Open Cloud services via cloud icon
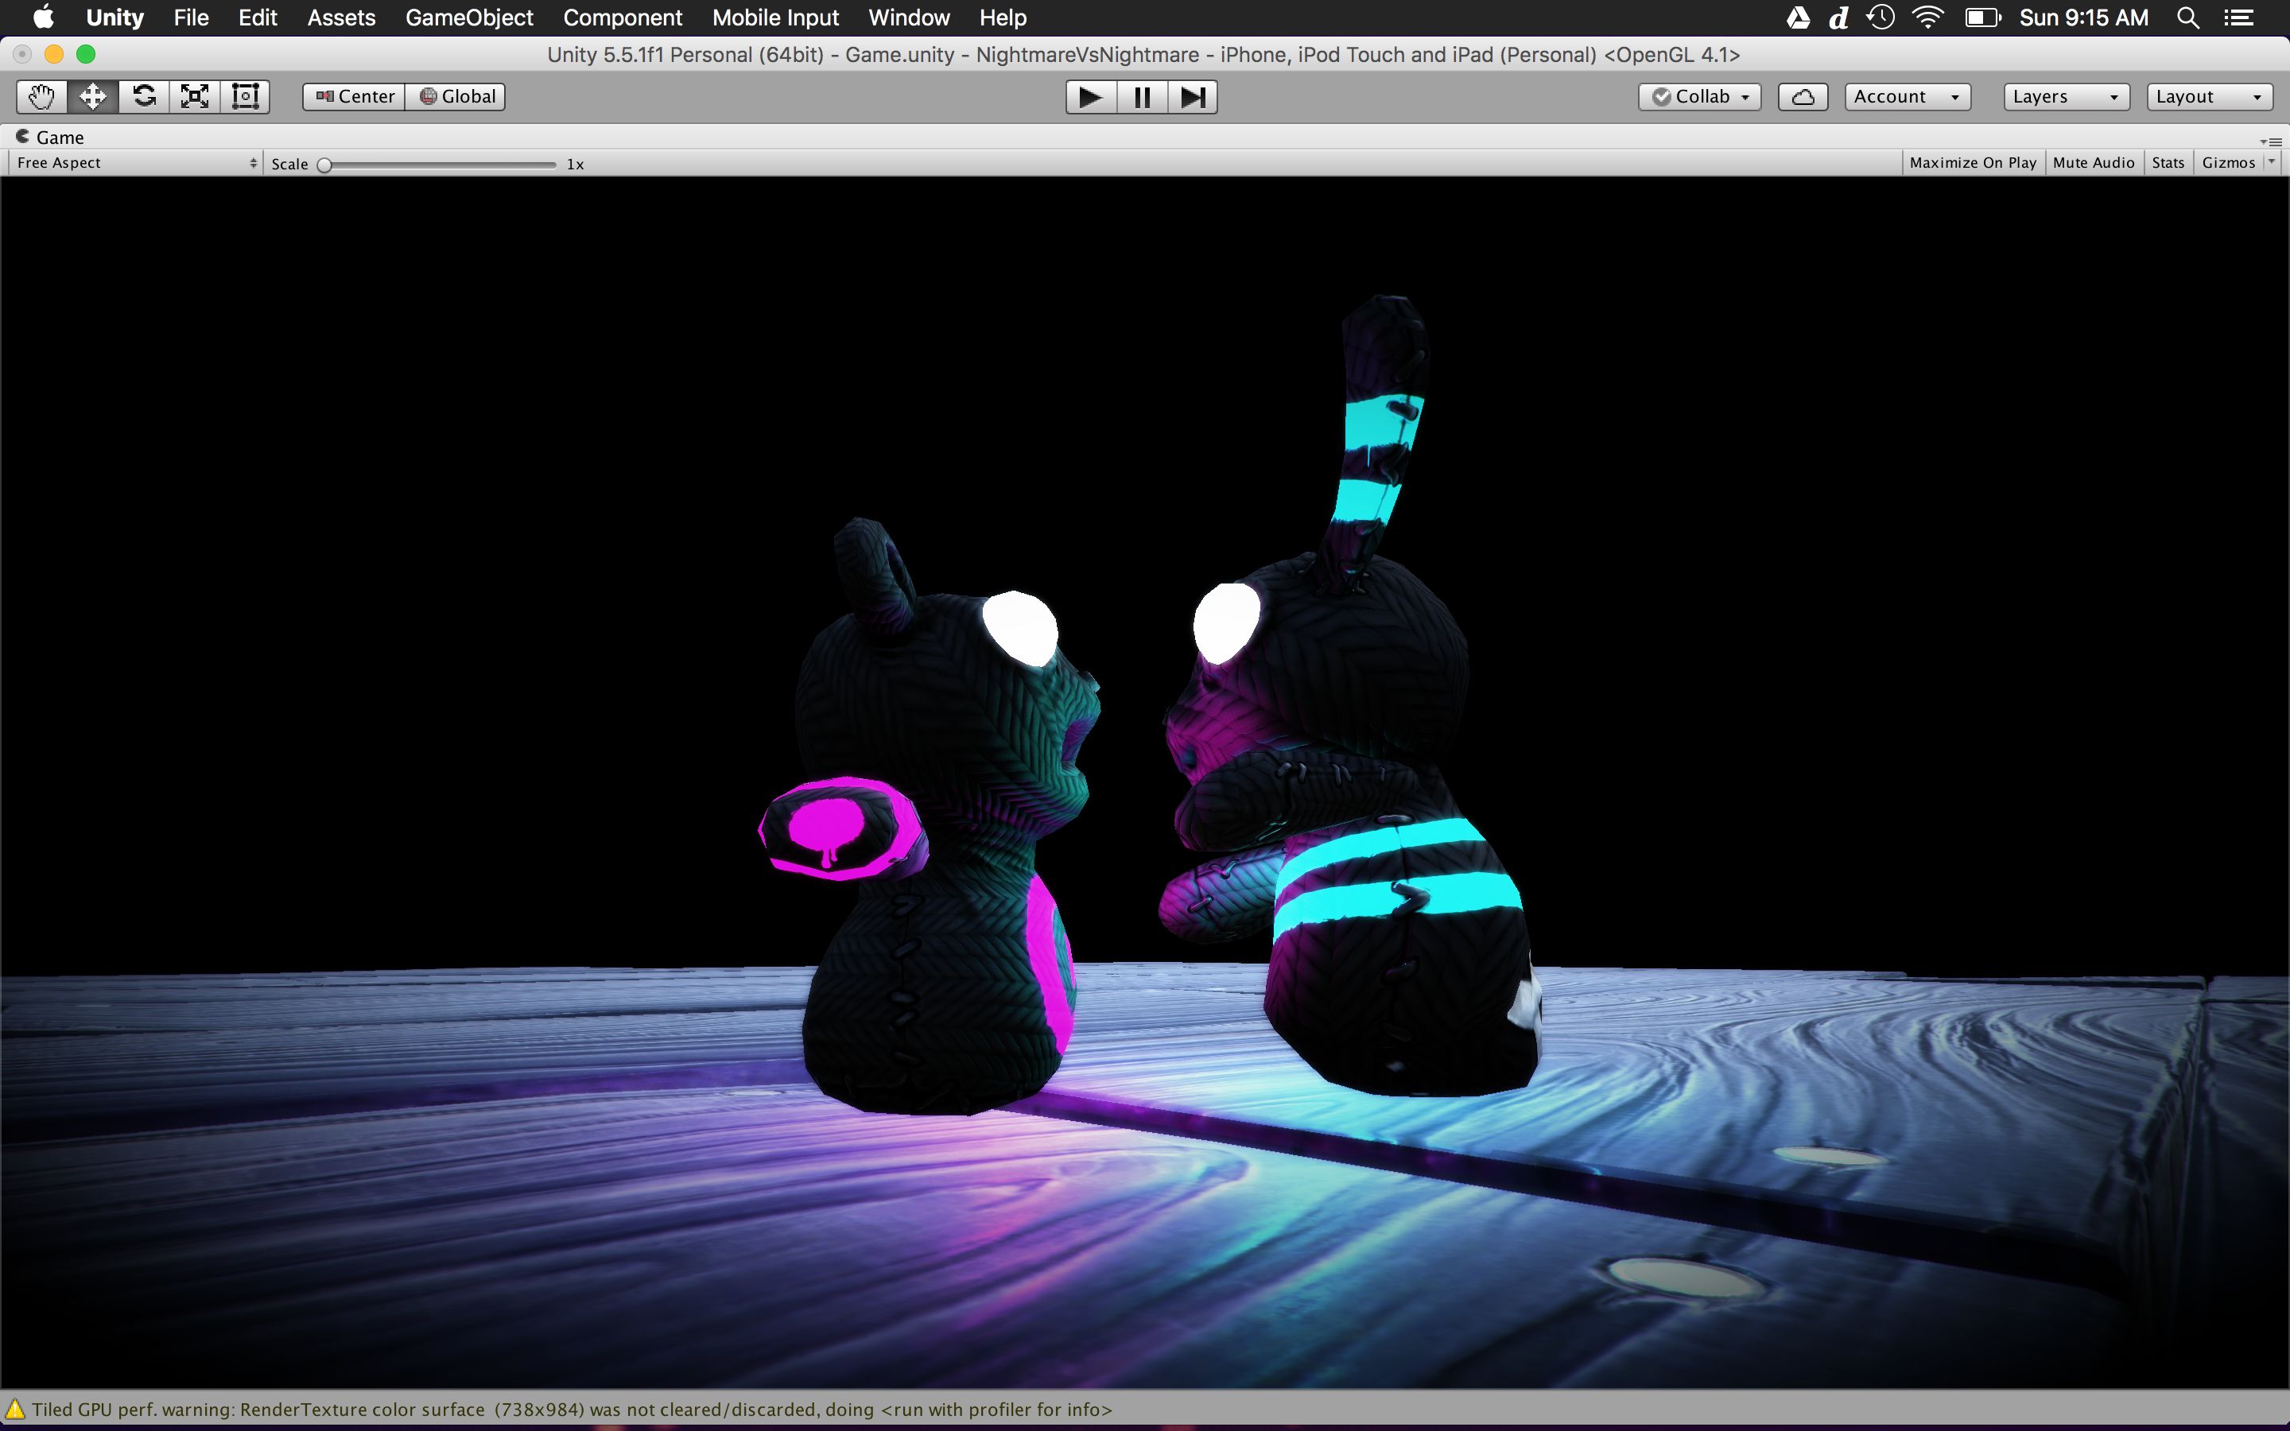The height and width of the screenshot is (1431, 2290). 1802,96
